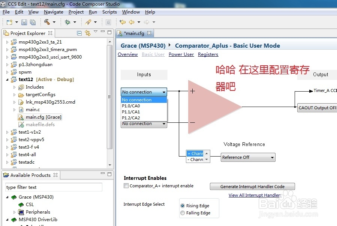Click Generate Interrupt Handler Code button
This screenshot has height=226, width=337.
[252, 187]
